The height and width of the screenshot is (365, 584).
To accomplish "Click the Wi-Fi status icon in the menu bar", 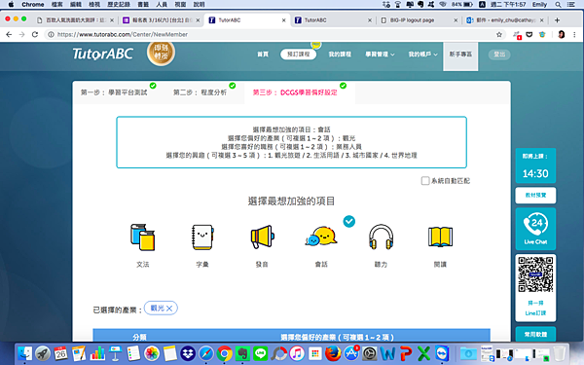I will tap(443, 5).
